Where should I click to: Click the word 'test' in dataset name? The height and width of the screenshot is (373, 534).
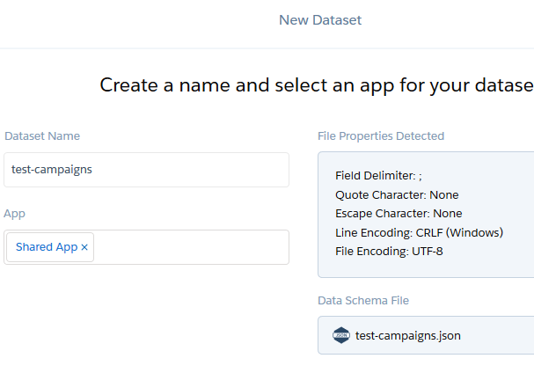[22, 170]
